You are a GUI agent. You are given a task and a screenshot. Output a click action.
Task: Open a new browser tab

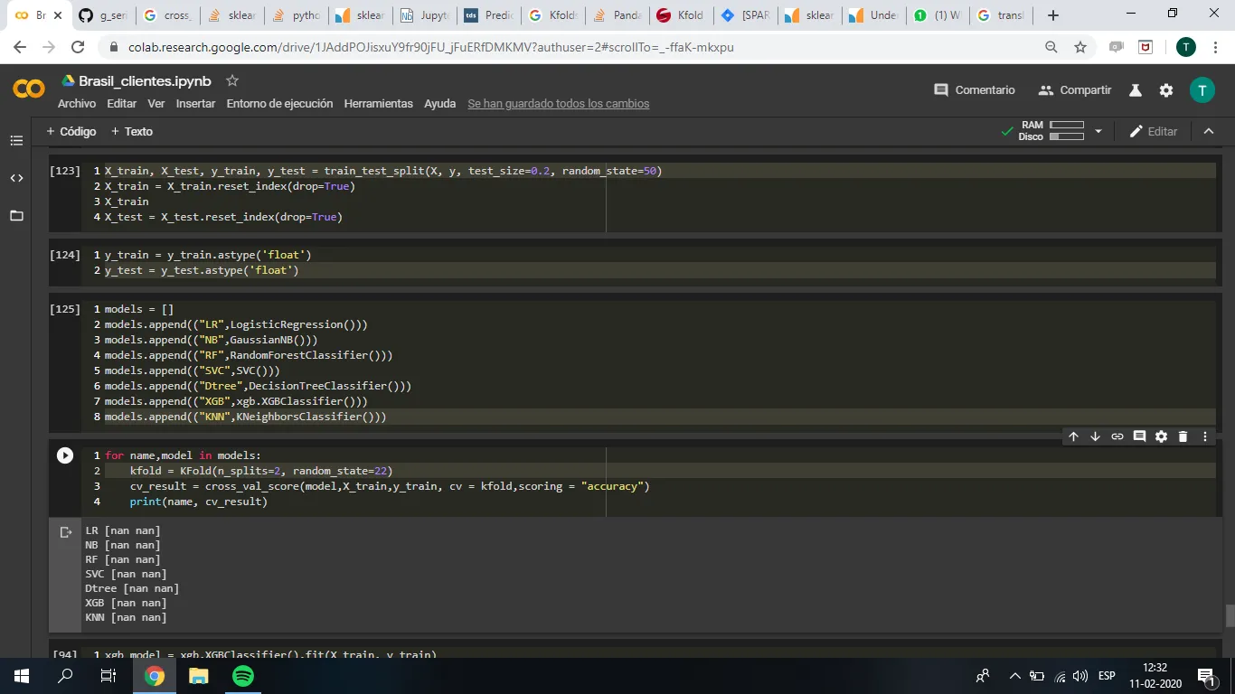(x=1053, y=15)
